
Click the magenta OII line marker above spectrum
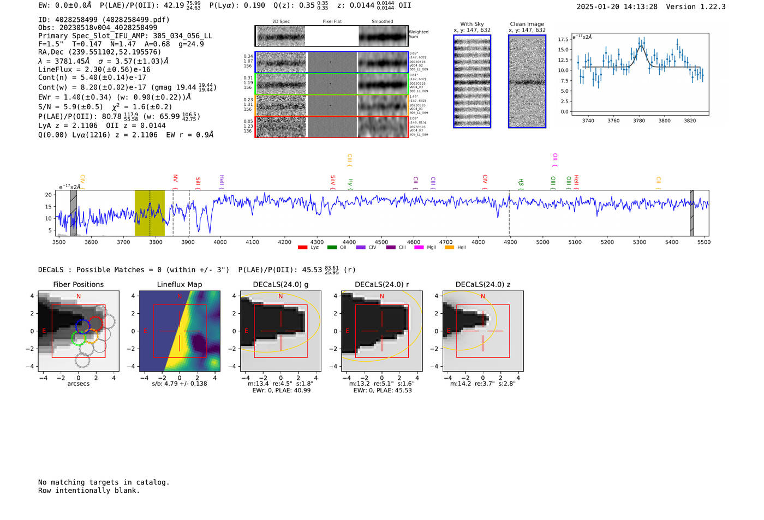coord(555,160)
